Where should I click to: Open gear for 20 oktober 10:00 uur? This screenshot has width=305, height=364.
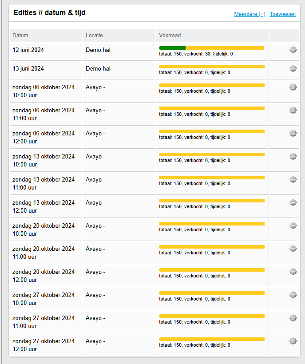pyautogui.click(x=293, y=226)
